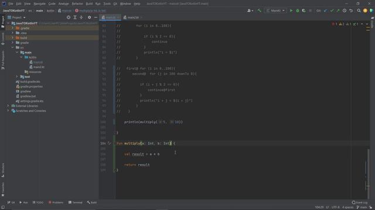Open the Project view dropdown
This screenshot has width=375, height=210.
[16, 17]
